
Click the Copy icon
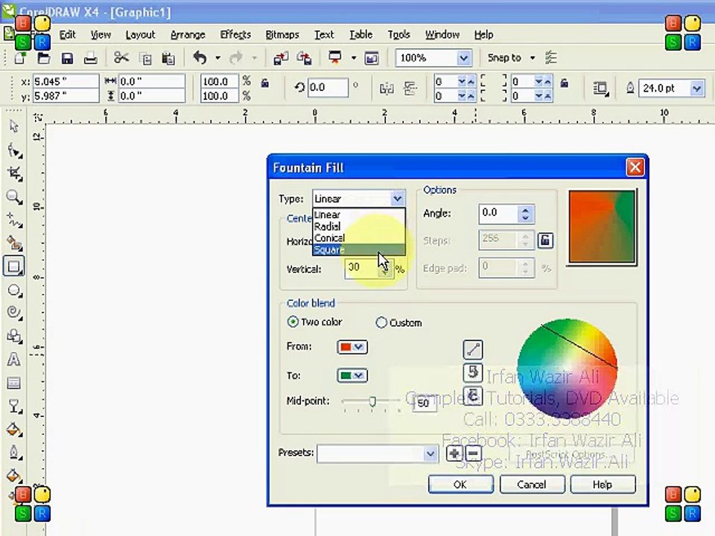click(x=145, y=58)
